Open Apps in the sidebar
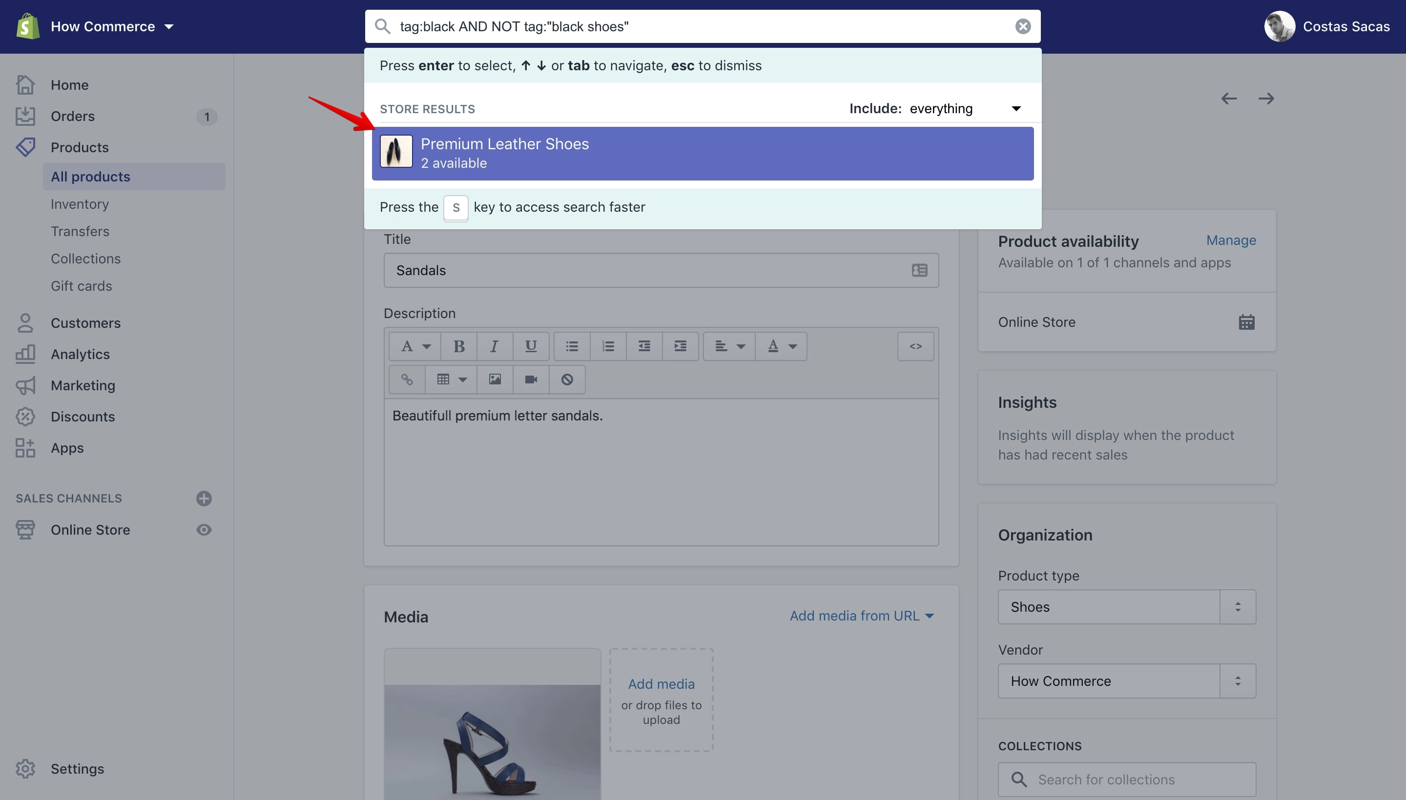The height and width of the screenshot is (800, 1406). (67, 448)
